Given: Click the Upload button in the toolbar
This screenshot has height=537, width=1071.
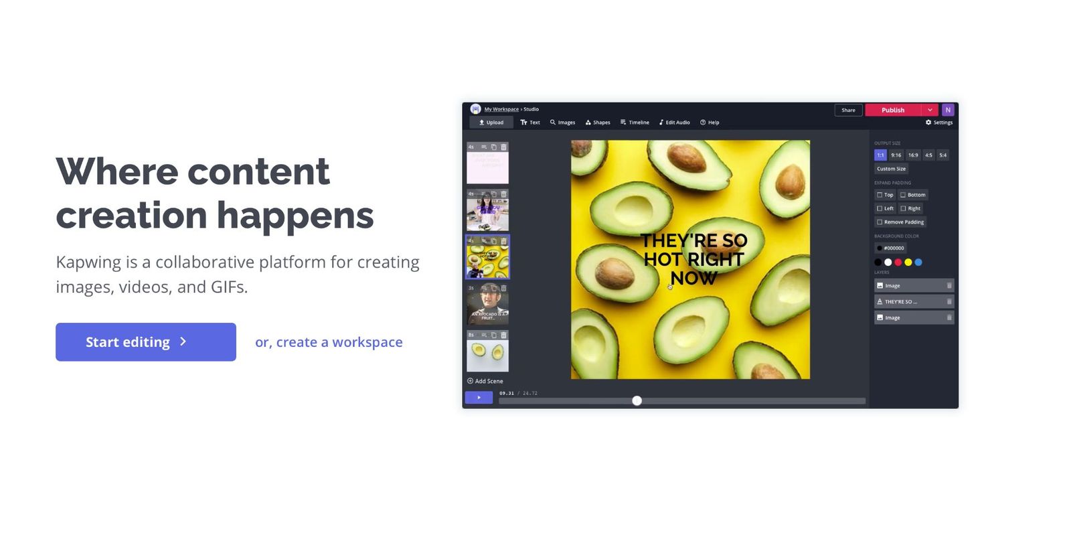Looking at the screenshot, I should [x=491, y=123].
